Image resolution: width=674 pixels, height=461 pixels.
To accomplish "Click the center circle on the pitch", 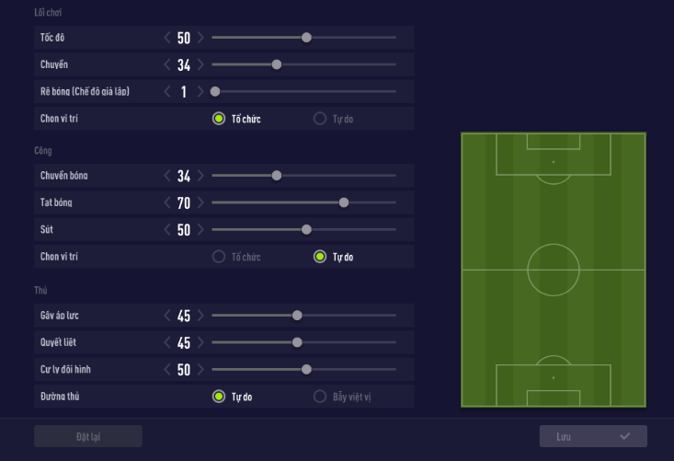I will coord(554,270).
